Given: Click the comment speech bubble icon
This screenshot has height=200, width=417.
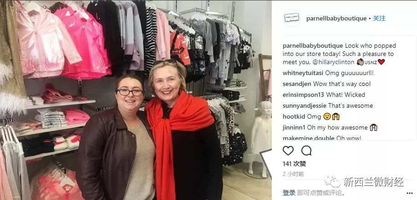Looking at the screenshot, I should coord(306,150).
